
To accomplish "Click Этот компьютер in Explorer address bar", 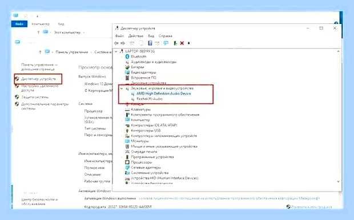I will [x=67, y=32].
